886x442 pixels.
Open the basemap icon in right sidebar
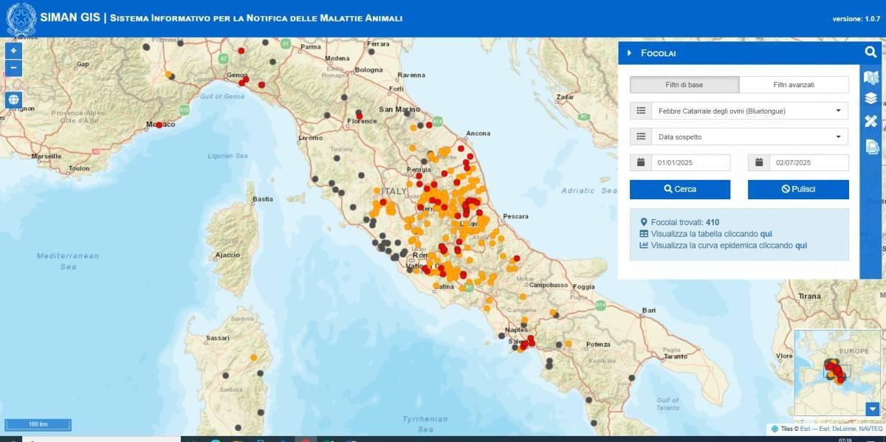tap(871, 77)
